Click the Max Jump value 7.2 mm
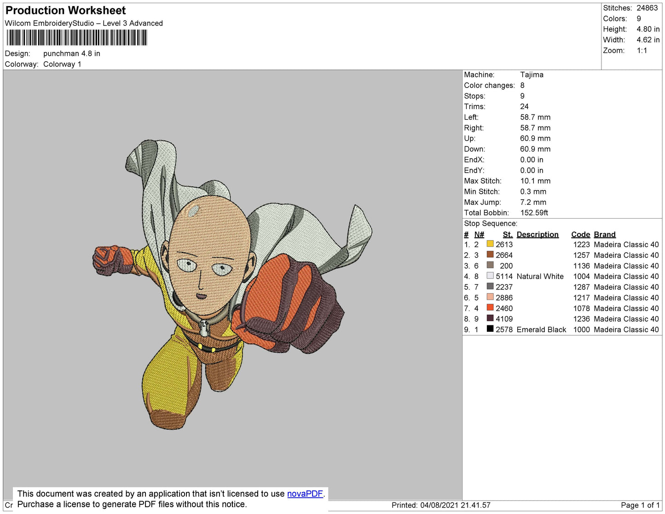Viewport: 665px width, 514px height. pos(533,202)
